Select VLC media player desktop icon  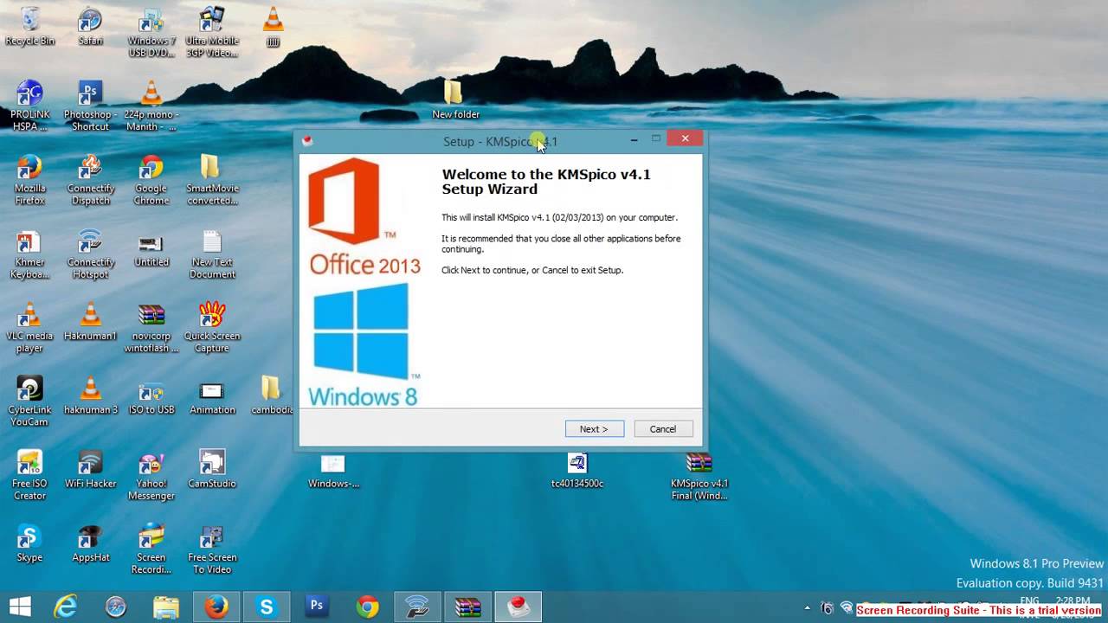(x=29, y=328)
